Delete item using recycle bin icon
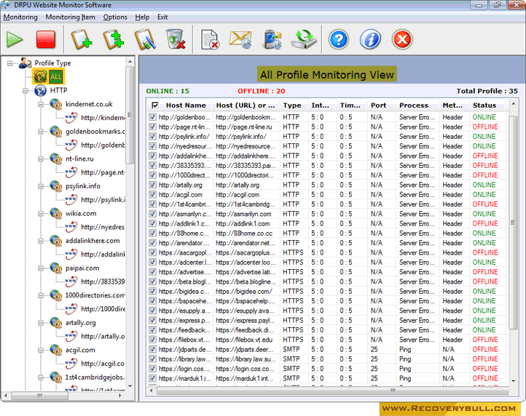Viewport: 526px width, 416px height. pos(176,39)
